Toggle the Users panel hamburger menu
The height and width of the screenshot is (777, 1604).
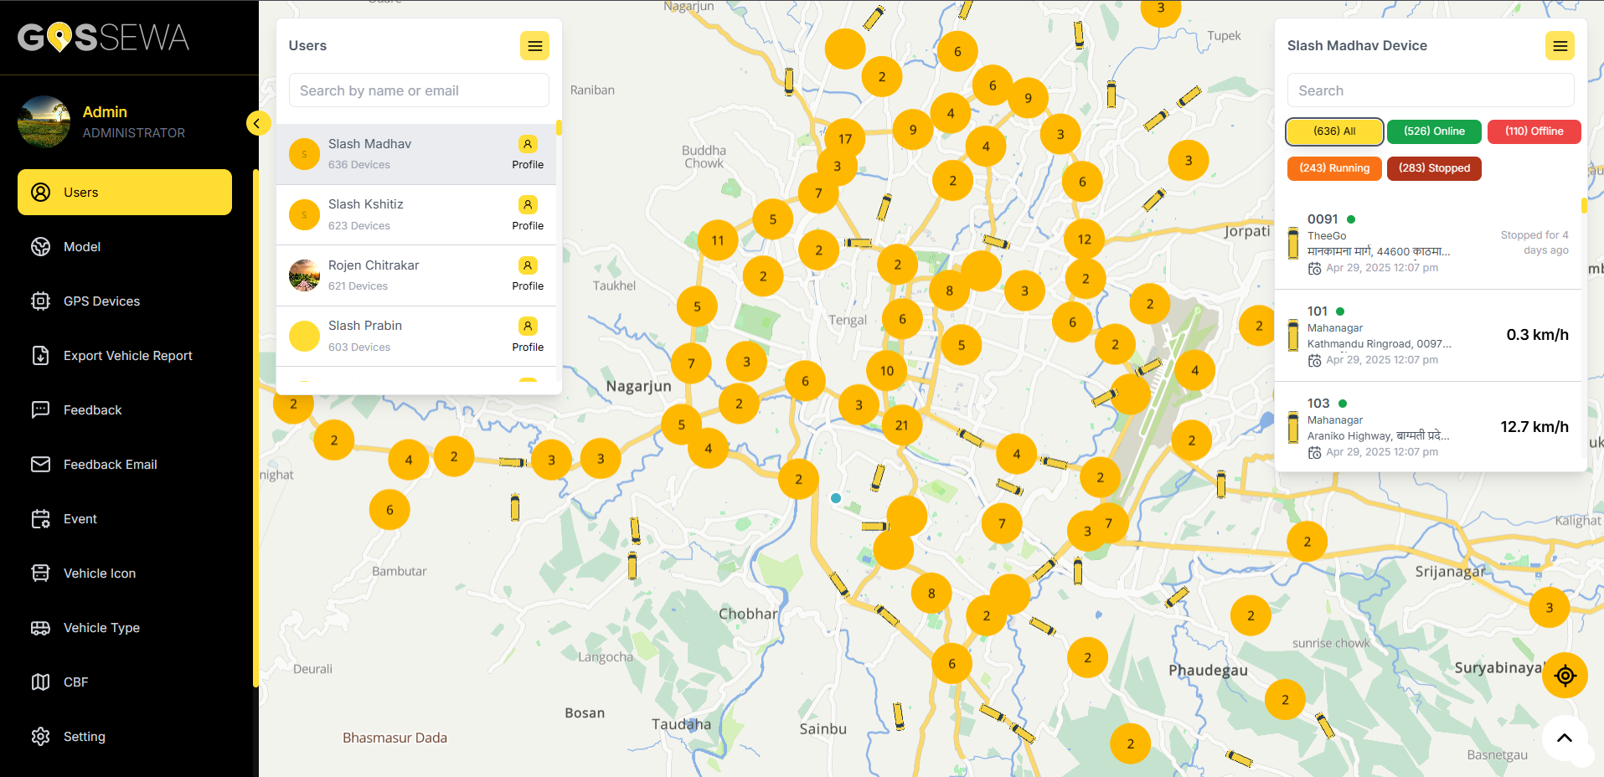(534, 46)
